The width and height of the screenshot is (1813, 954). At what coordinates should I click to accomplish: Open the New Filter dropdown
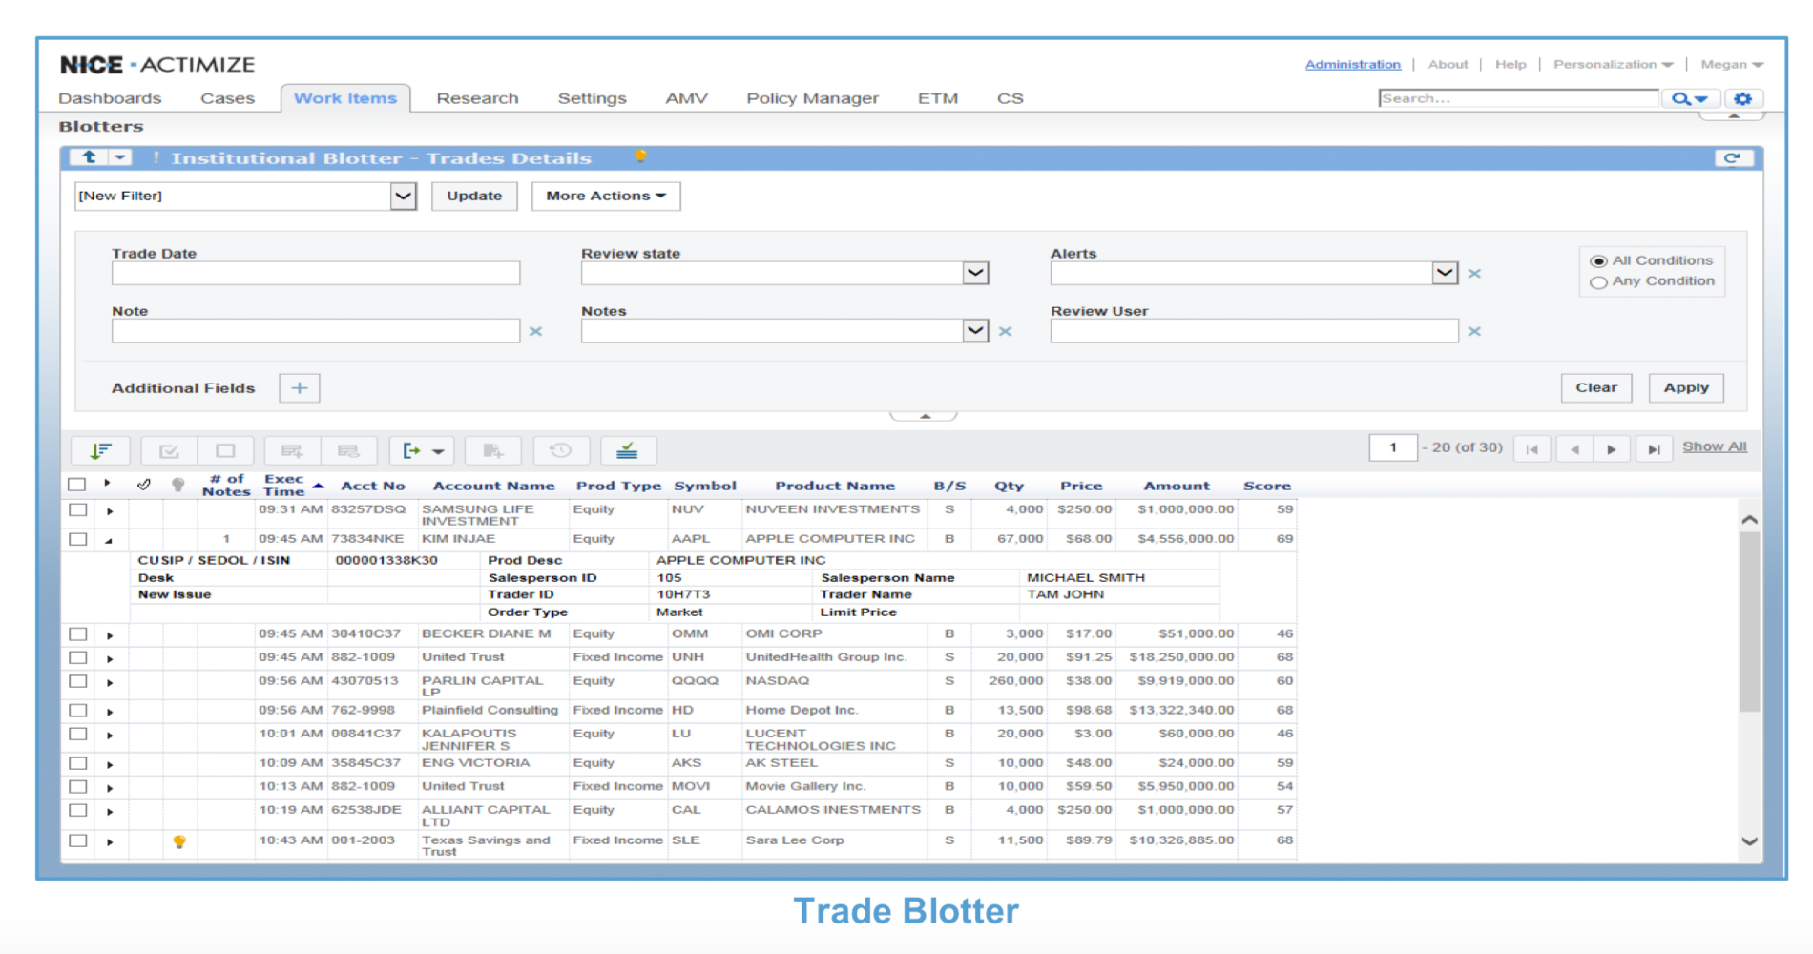403,196
